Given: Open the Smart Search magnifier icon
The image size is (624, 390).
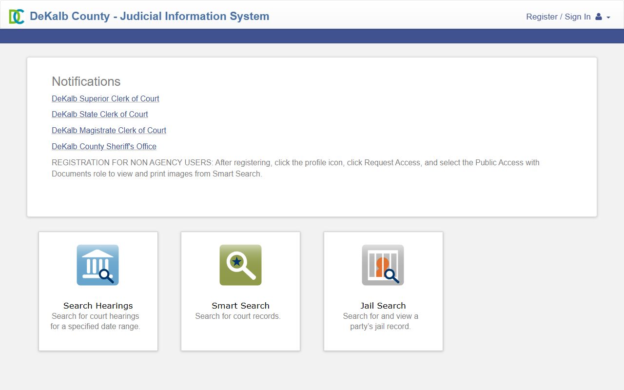Looking at the screenshot, I should coord(240,265).
